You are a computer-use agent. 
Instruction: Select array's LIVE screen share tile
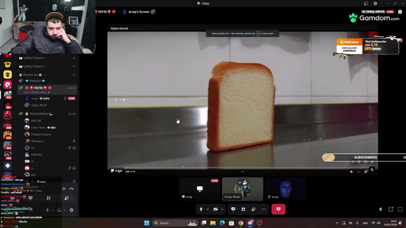[x=200, y=189]
